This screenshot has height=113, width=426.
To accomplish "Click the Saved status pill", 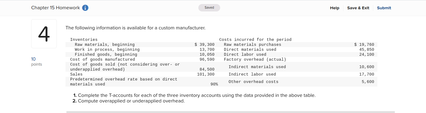I will [x=209, y=7].
